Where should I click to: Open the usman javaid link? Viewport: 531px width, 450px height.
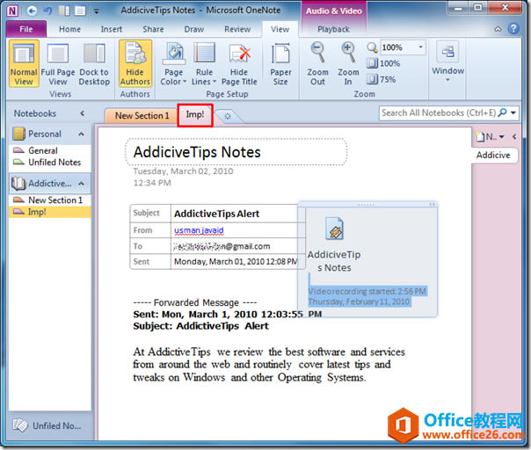[x=199, y=230]
